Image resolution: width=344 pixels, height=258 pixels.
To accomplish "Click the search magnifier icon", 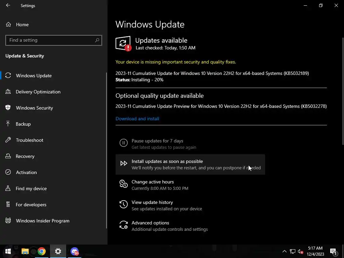I will pos(97,40).
